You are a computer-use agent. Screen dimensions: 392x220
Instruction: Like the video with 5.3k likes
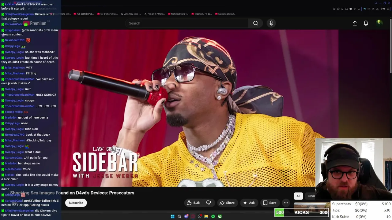pyautogui.click(x=193, y=203)
